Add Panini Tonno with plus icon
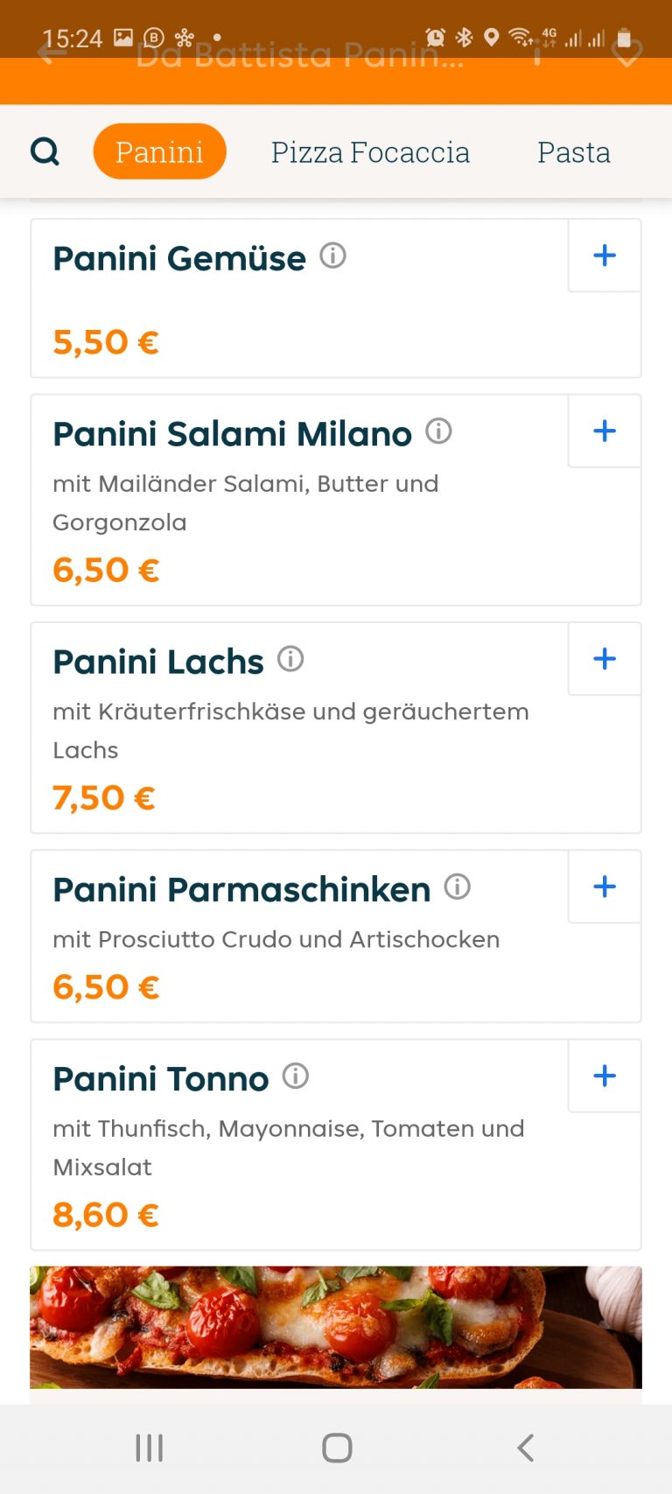Image resolution: width=672 pixels, height=1494 pixels. (x=605, y=1076)
